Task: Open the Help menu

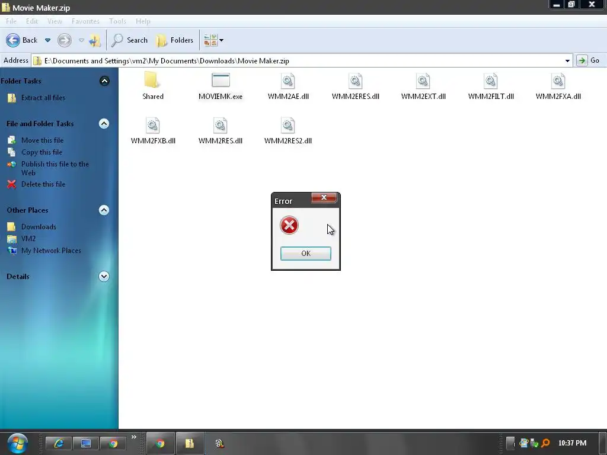Action: [143, 21]
